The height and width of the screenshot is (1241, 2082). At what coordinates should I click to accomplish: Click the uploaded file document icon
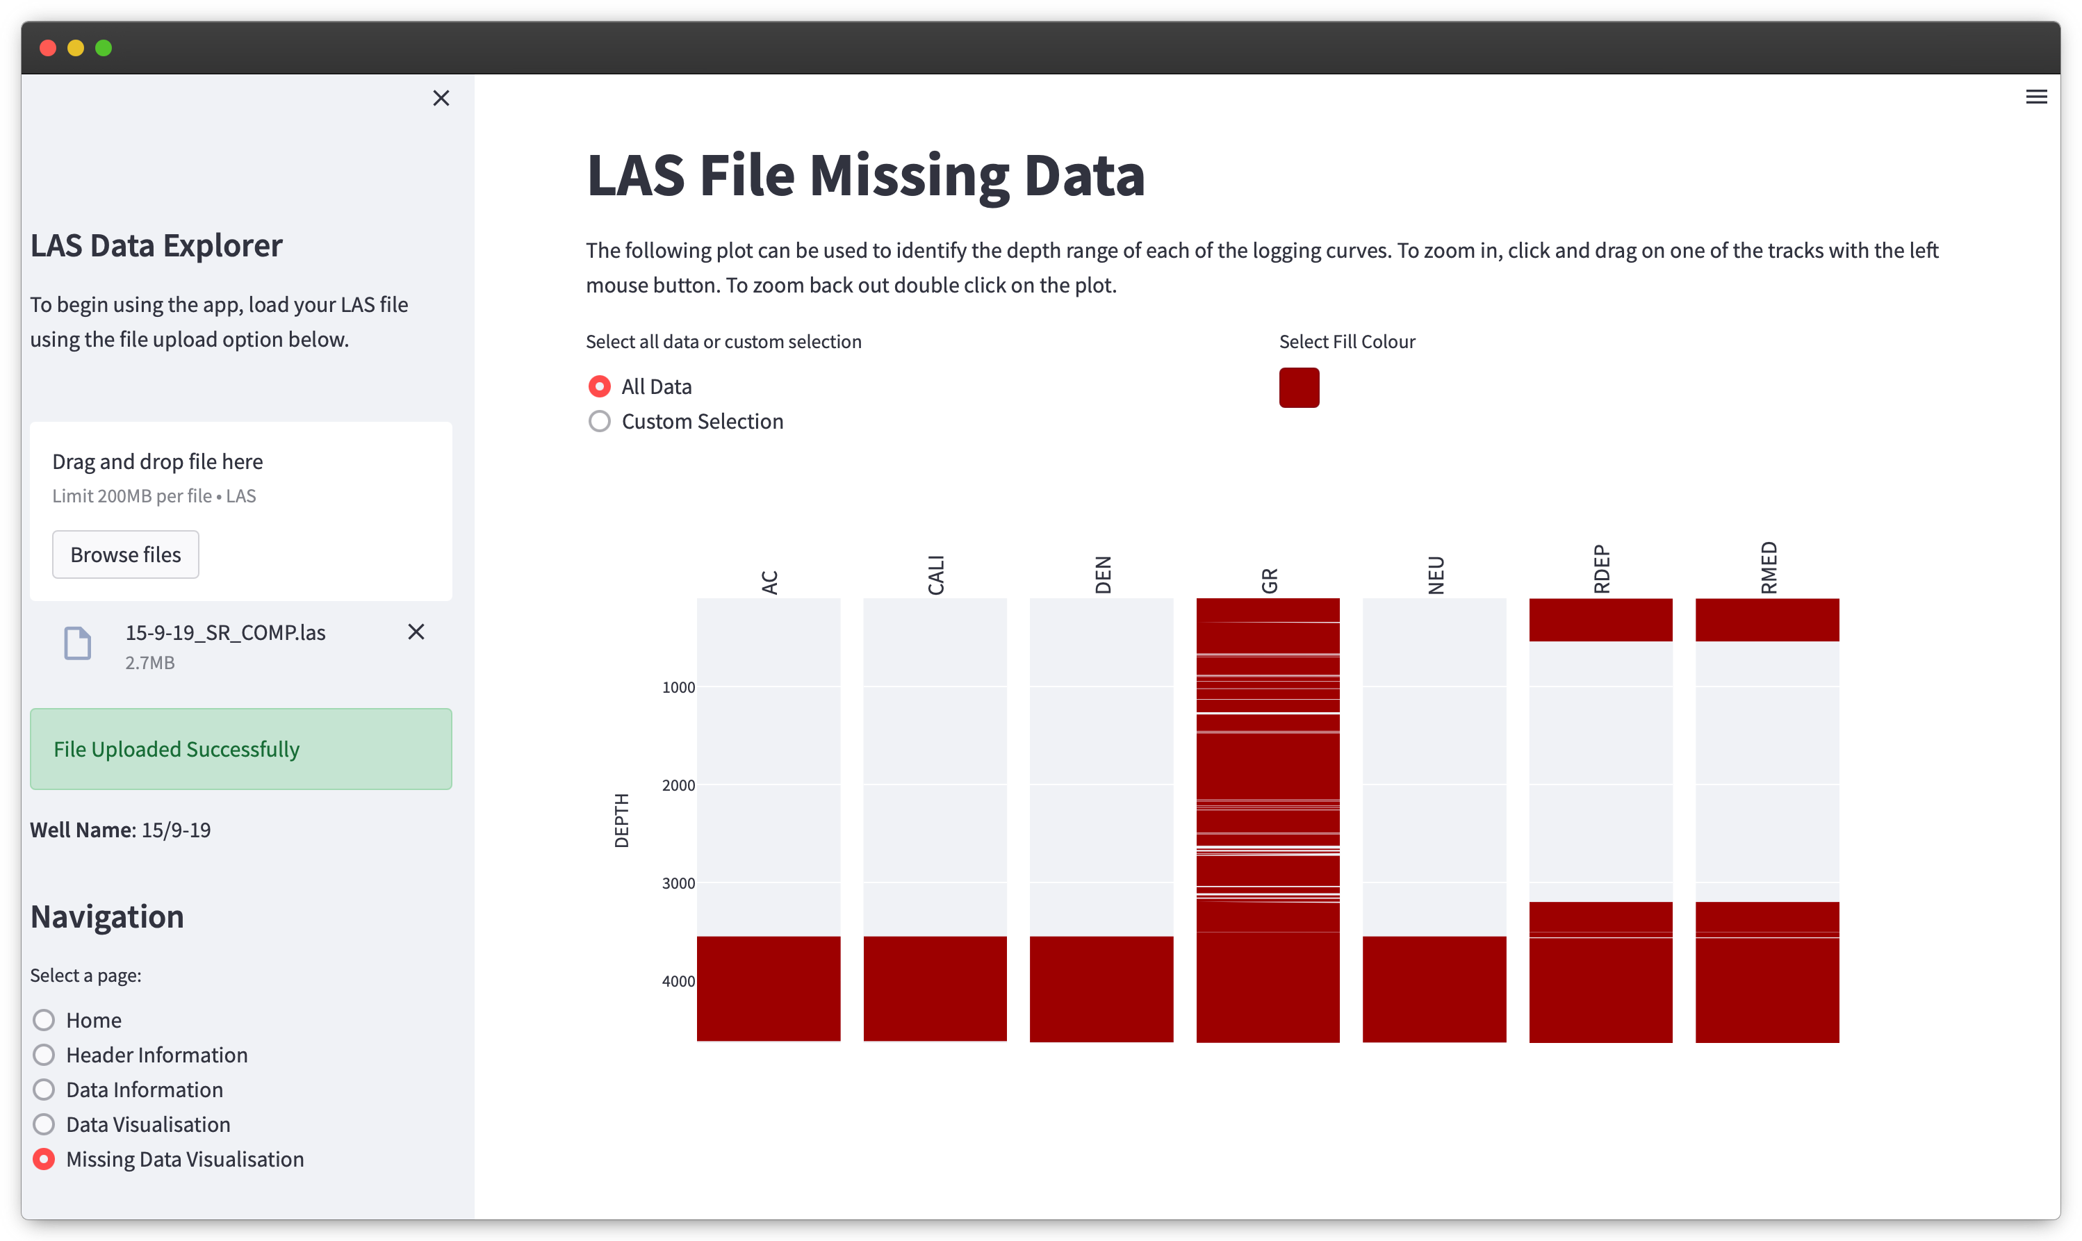(x=78, y=643)
